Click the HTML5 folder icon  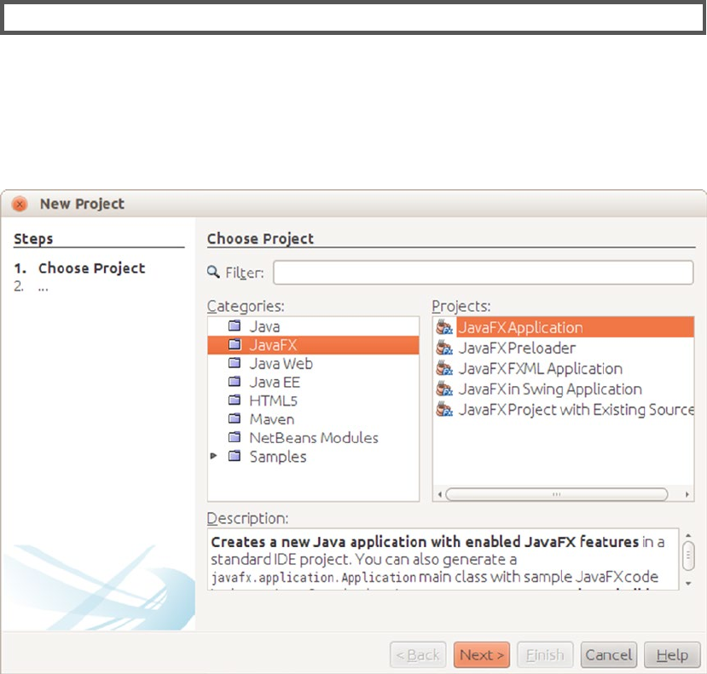[235, 400]
